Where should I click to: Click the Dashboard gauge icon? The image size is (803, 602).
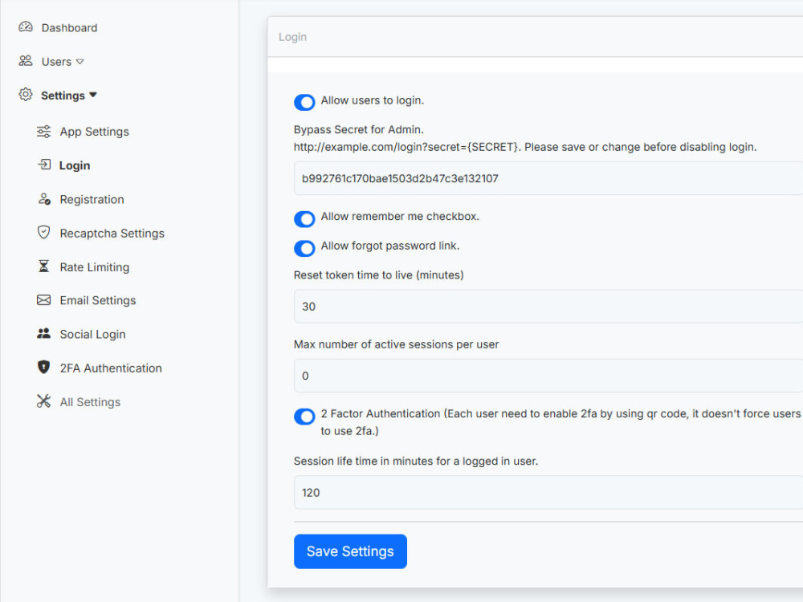[x=26, y=27]
